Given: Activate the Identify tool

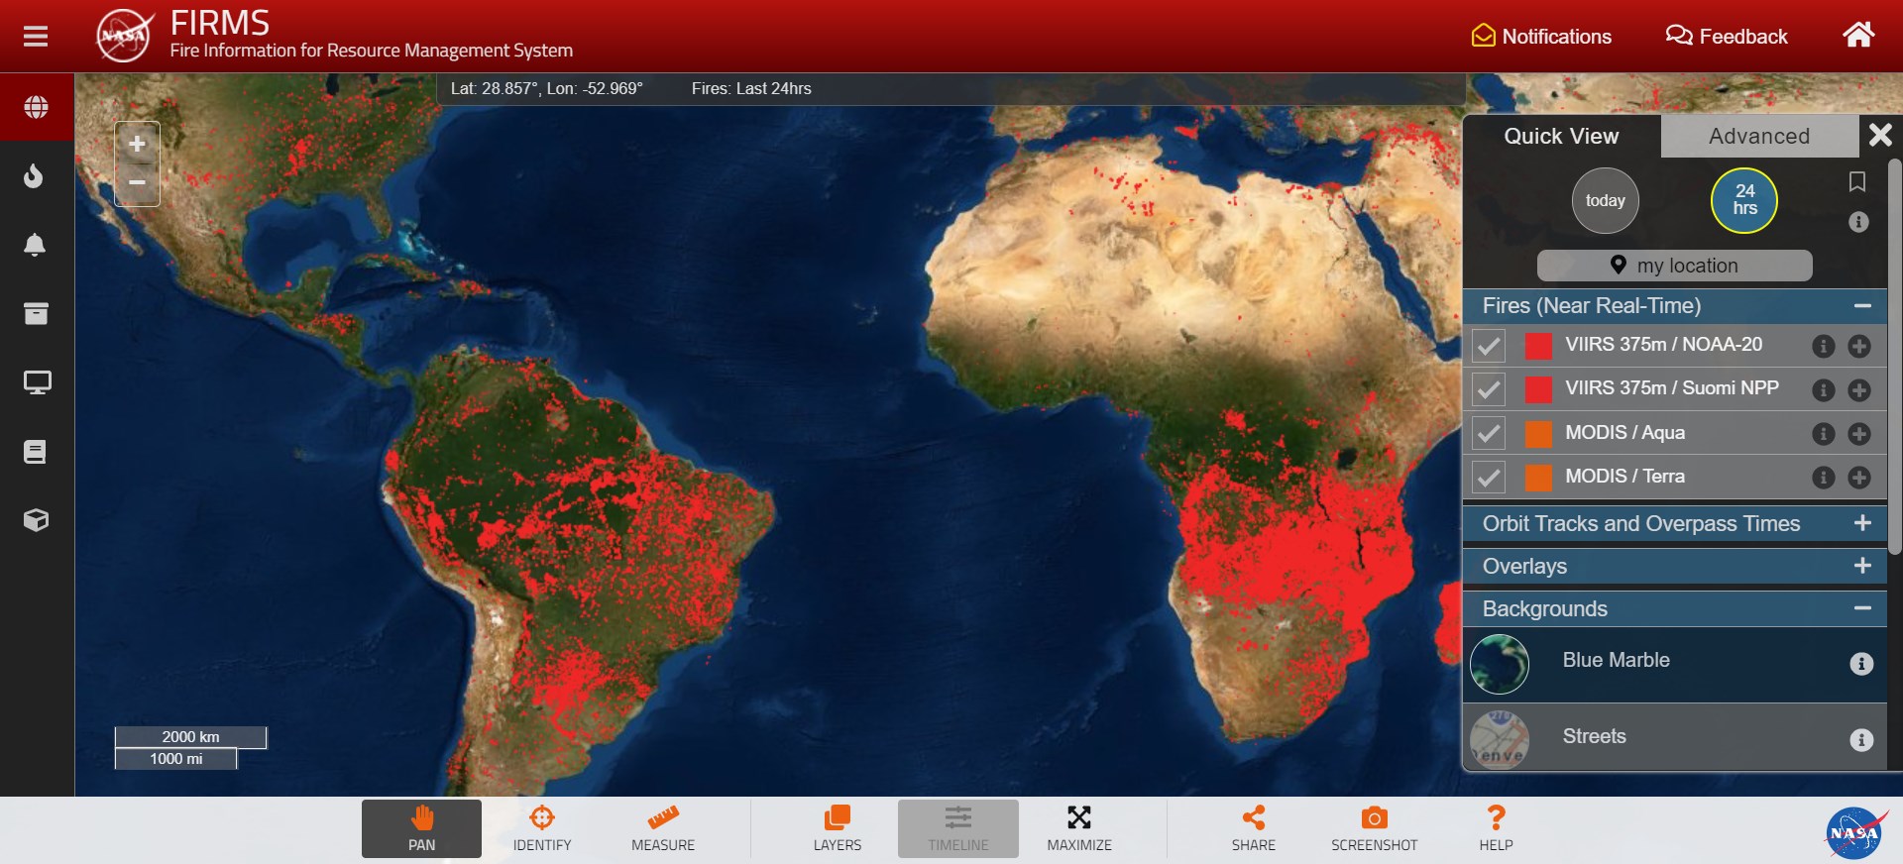Looking at the screenshot, I should [542, 828].
